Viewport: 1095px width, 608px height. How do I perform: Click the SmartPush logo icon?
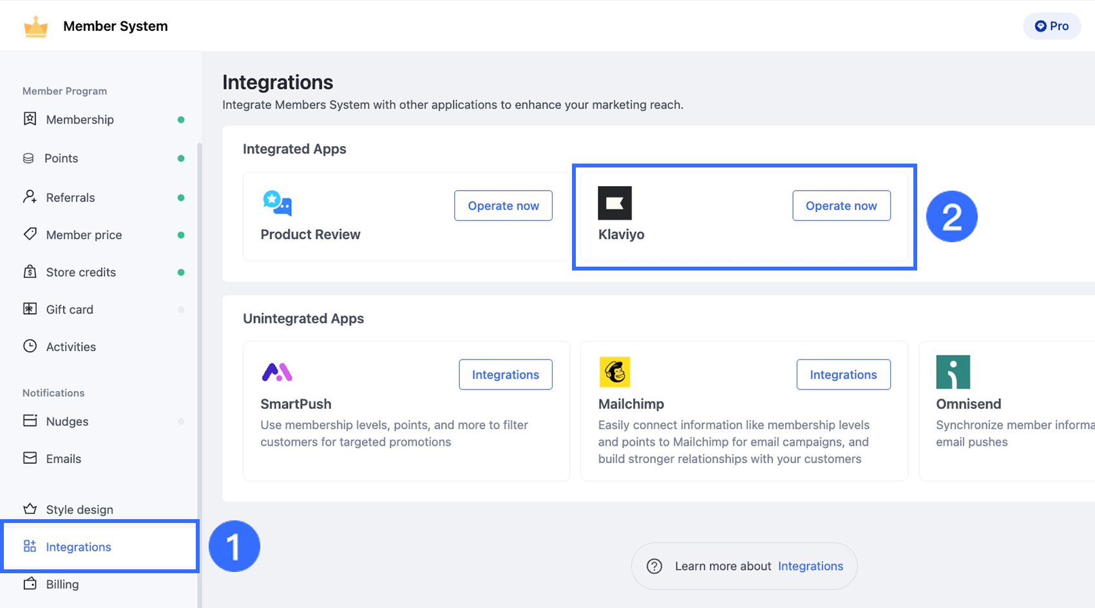277,372
